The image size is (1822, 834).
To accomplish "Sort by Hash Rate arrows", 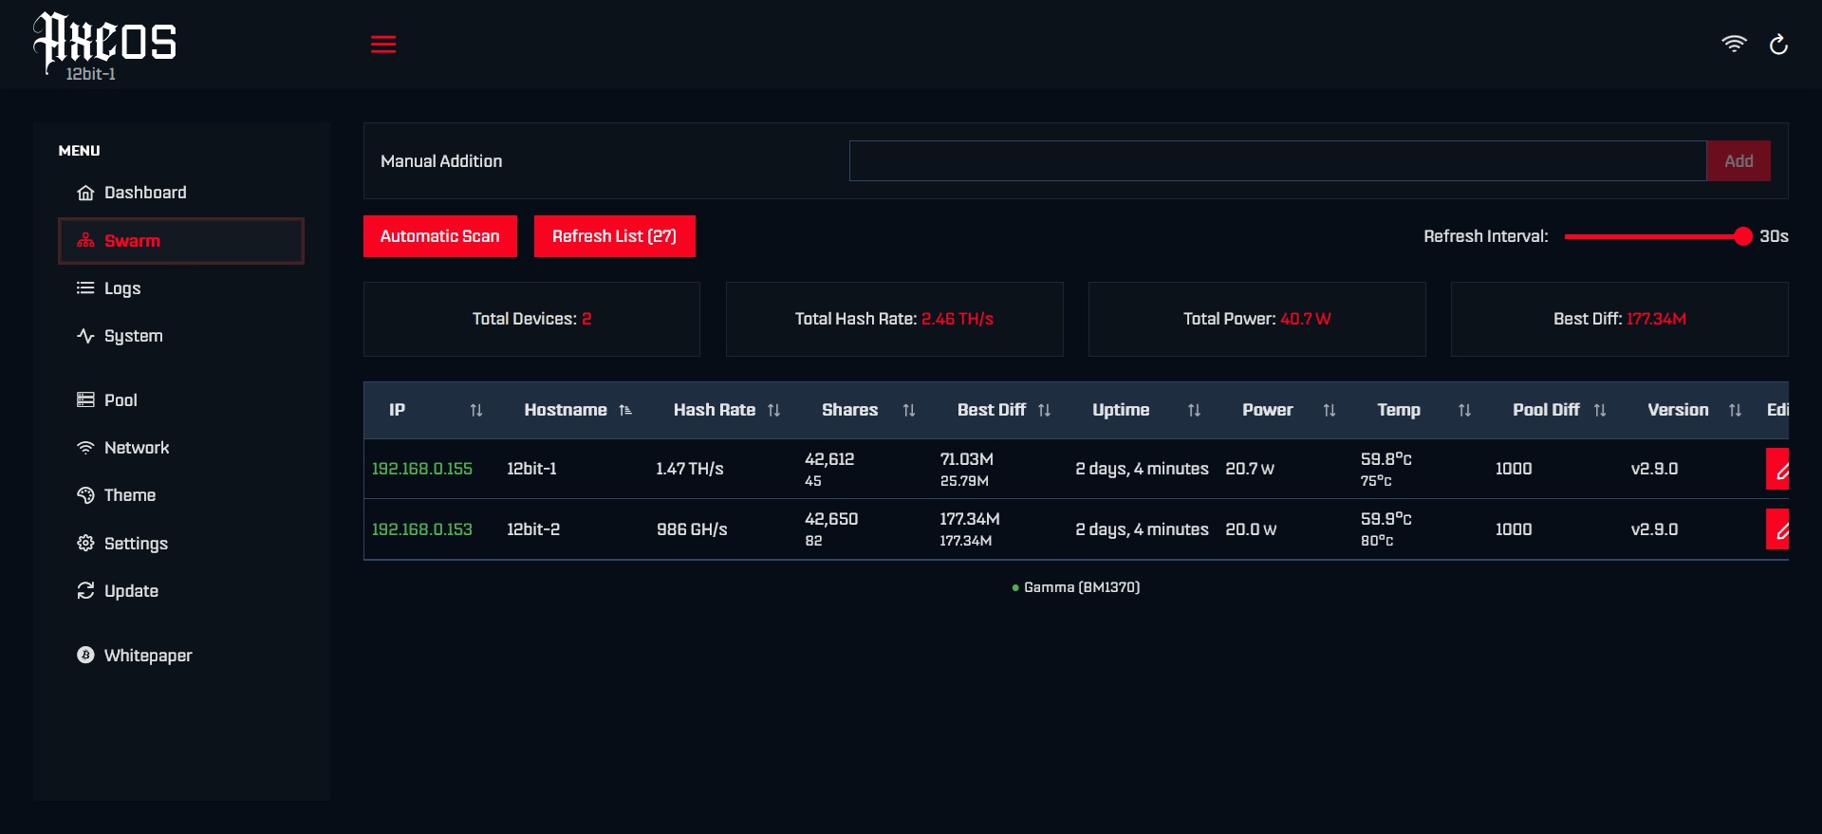I will [x=773, y=411].
